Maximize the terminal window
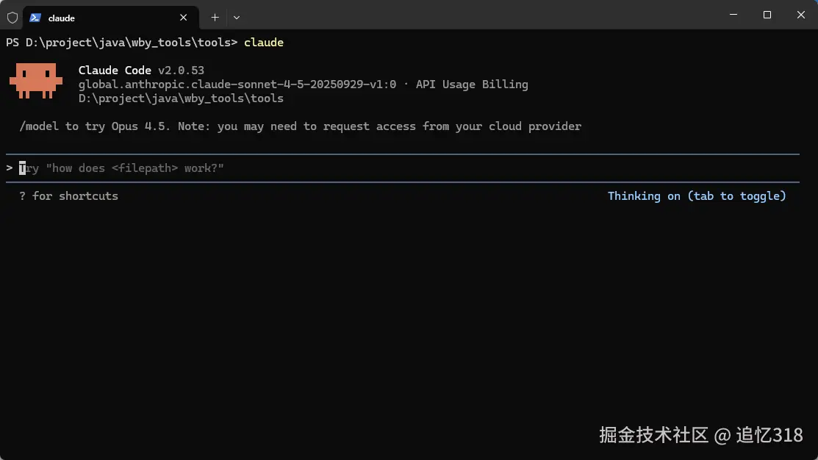 click(767, 15)
